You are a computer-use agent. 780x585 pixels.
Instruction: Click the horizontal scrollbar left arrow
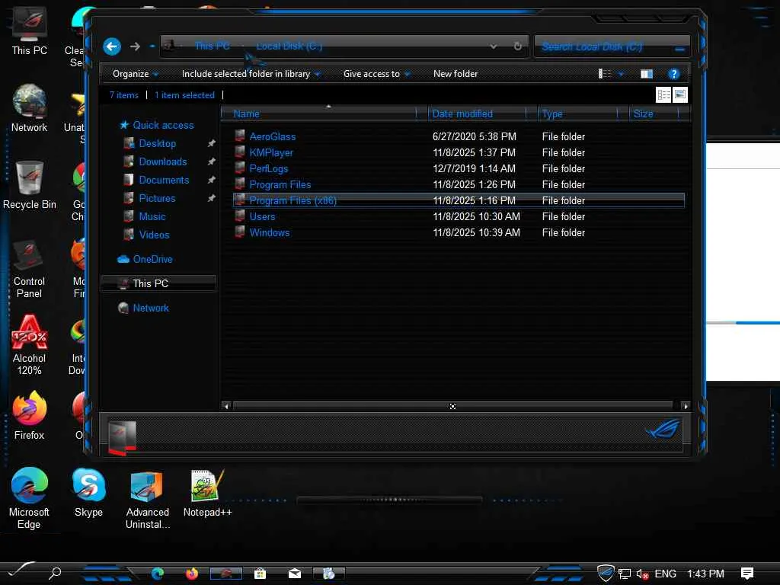[x=226, y=406]
